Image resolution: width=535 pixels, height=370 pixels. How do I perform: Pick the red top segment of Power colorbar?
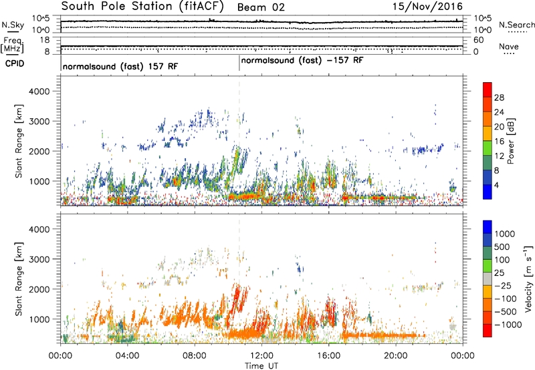(x=488, y=89)
